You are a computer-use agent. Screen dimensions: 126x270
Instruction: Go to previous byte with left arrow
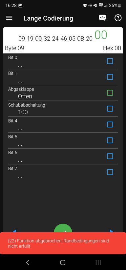(x=14, y=231)
